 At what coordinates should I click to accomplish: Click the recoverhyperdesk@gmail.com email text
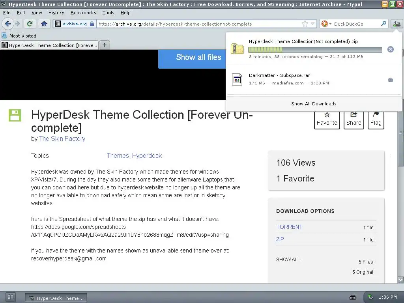tap(69, 258)
